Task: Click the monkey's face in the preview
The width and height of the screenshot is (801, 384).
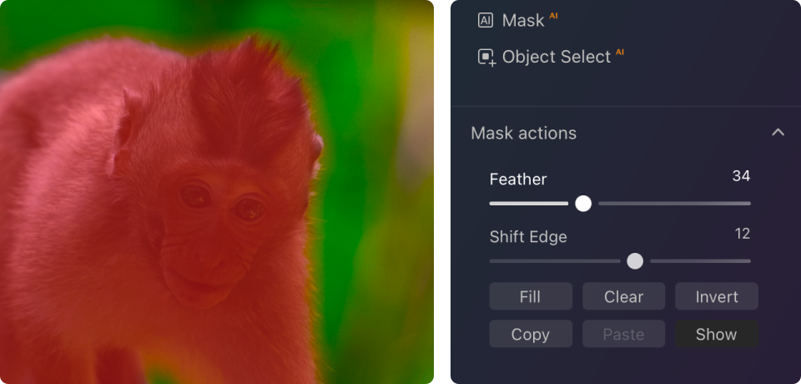Action: tap(213, 225)
